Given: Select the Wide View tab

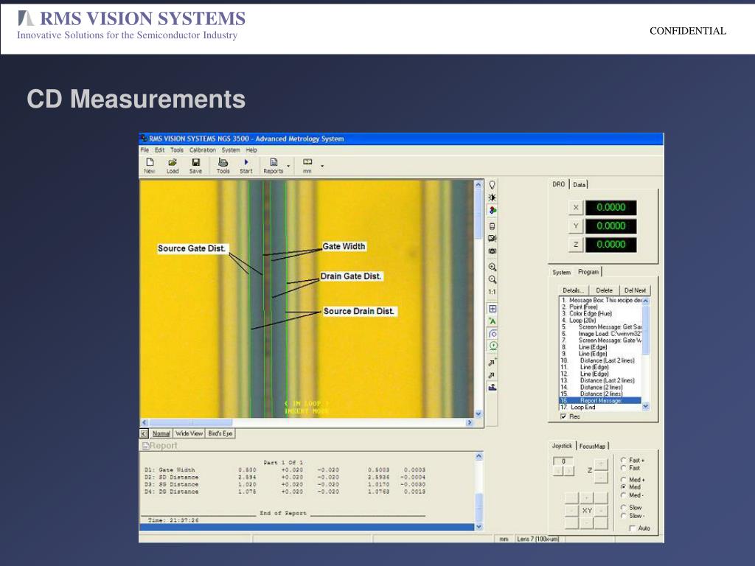Looking at the screenshot, I should point(189,433).
